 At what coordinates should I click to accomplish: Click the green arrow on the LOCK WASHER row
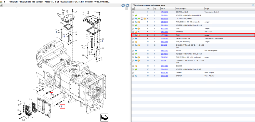tap(139, 19)
